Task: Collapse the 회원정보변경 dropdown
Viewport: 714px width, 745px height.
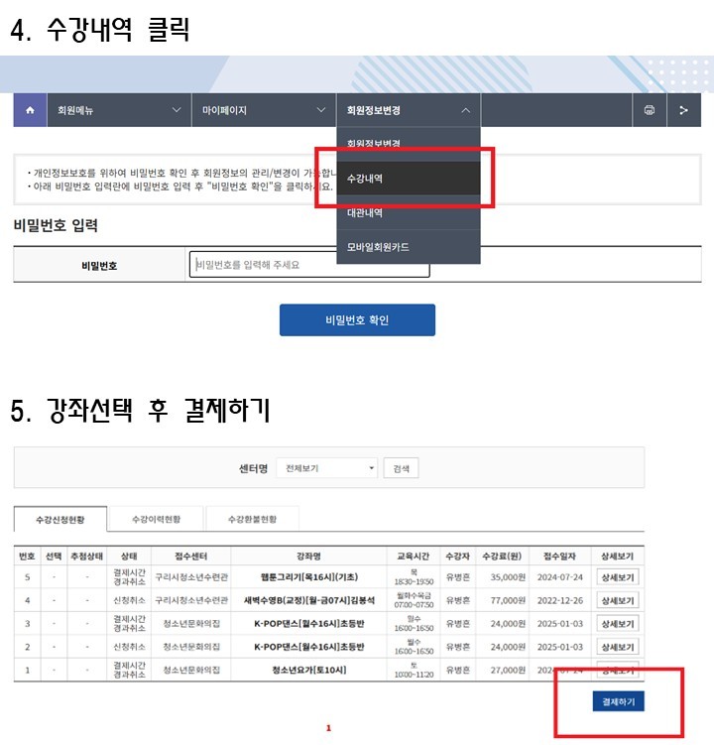Action: pos(408,110)
